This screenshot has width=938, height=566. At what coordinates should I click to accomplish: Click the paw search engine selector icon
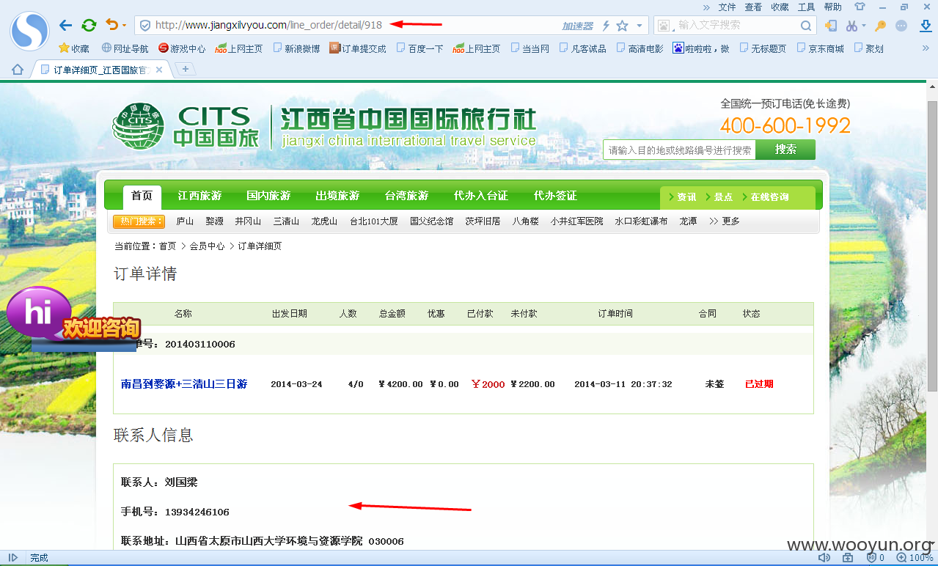click(x=664, y=26)
